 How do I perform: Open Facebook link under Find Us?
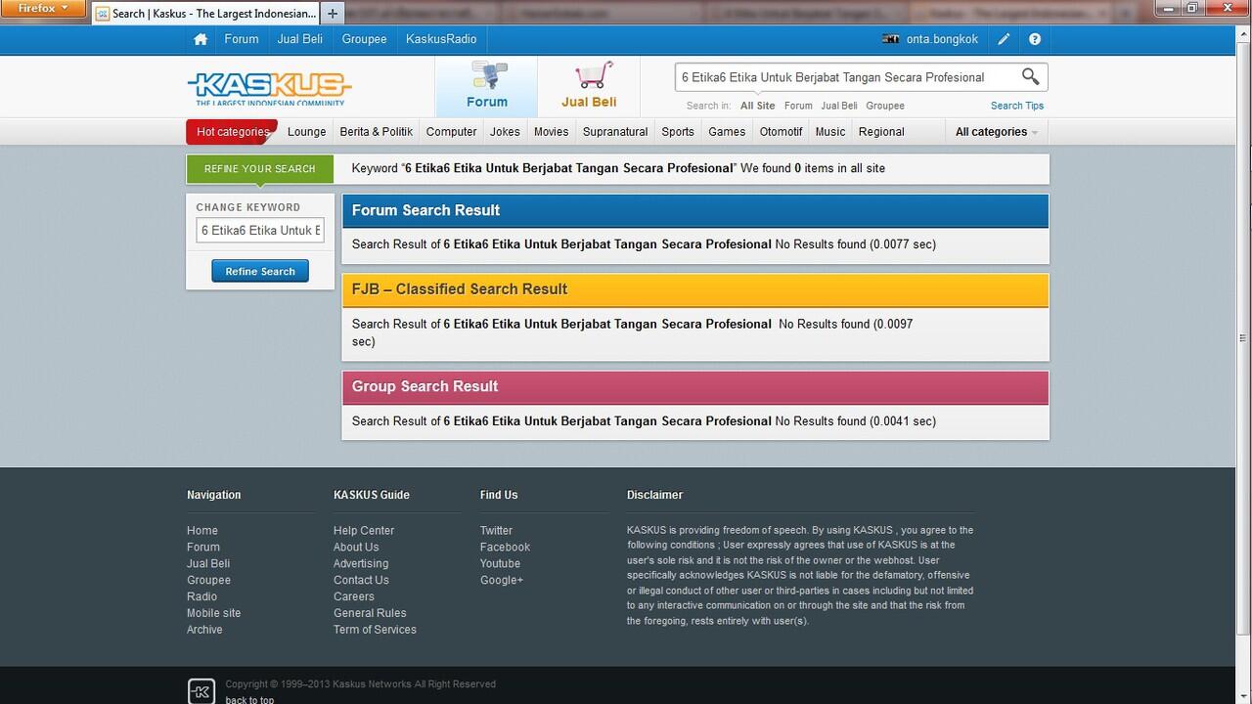pos(505,548)
